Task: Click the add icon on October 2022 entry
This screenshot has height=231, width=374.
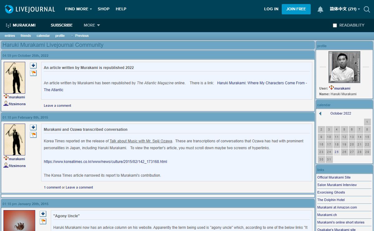Action: 33,66
